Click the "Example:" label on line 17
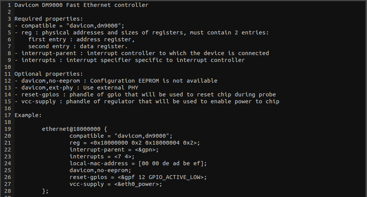367x197 pixels. 28,115
